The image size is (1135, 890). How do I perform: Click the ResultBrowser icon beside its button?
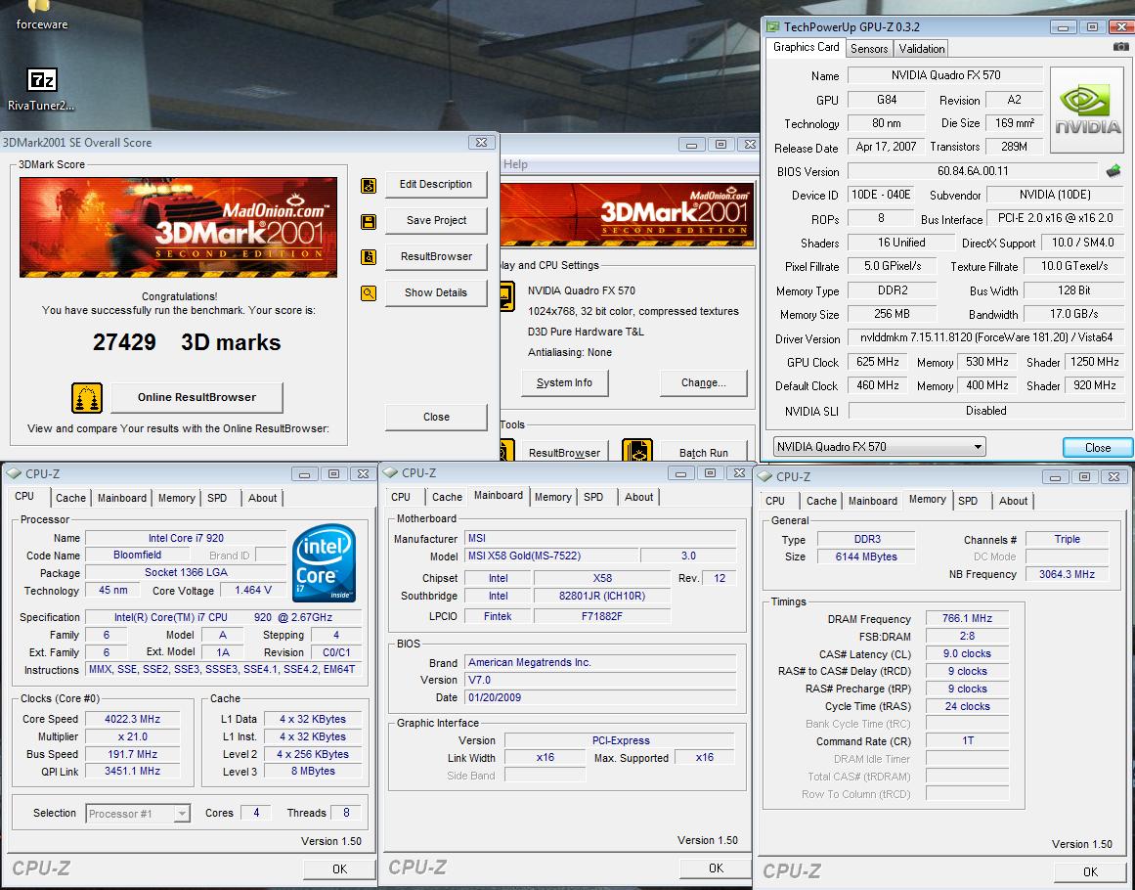[x=369, y=257]
